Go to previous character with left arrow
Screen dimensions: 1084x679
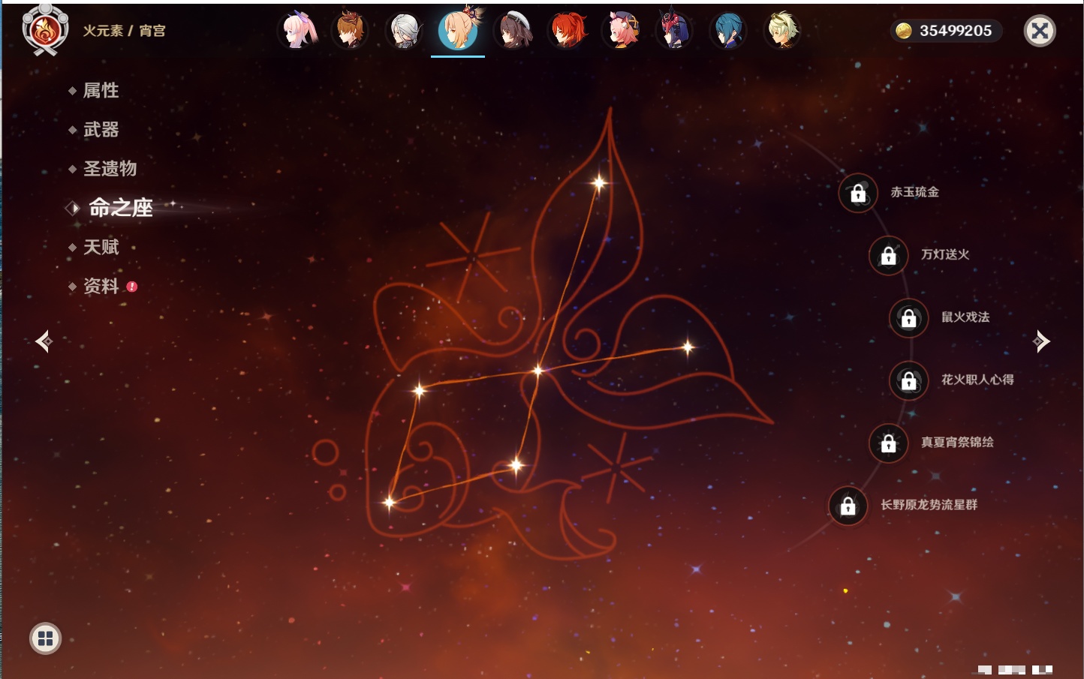[44, 341]
